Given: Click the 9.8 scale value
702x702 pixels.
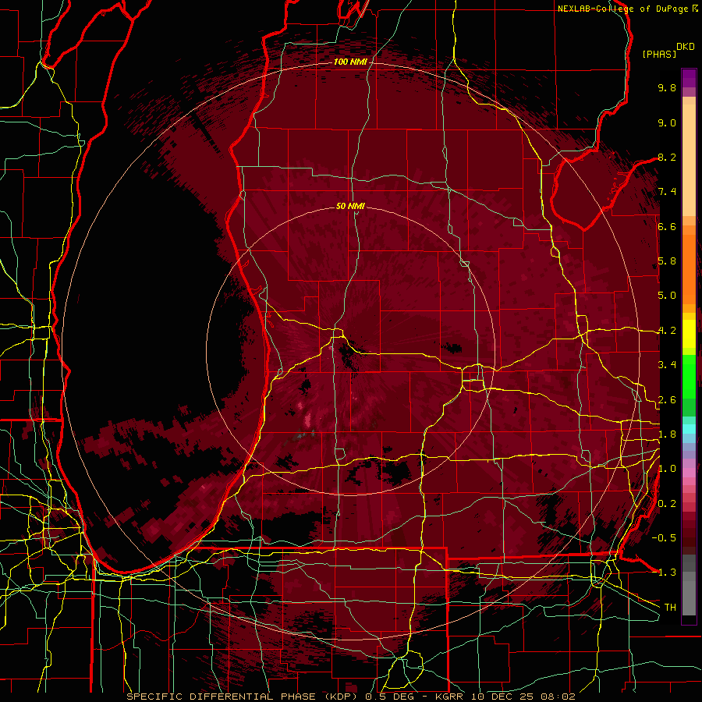Looking at the screenshot, I should 667,87.
